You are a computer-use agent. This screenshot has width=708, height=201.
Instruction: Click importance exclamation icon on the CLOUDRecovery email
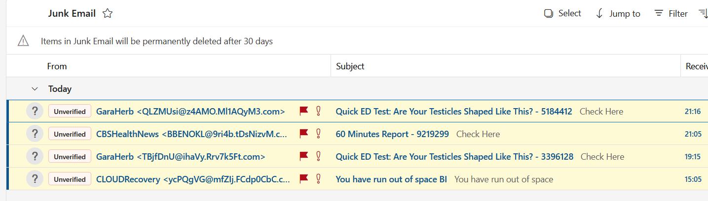(319, 179)
